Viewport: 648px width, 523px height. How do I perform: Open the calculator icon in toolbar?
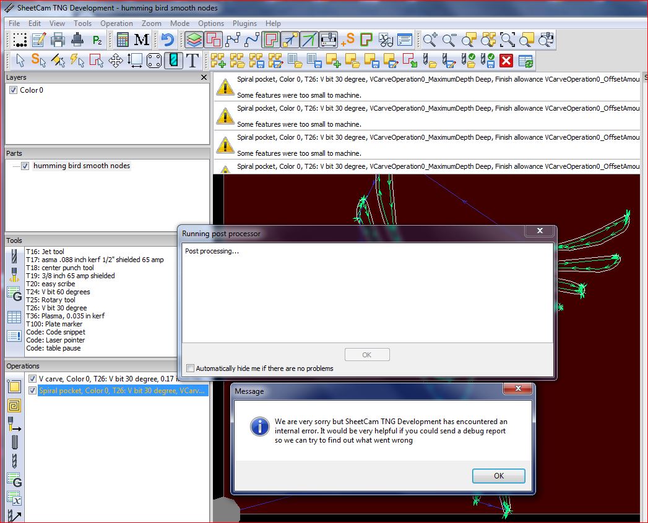[x=123, y=40]
